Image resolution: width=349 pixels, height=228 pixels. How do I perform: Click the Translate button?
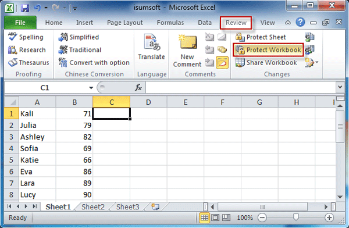point(152,47)
